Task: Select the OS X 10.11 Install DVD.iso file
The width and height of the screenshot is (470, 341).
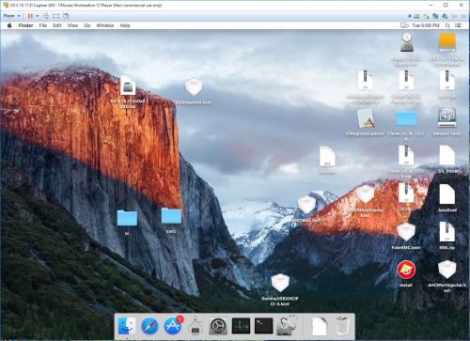Action: pyautogui.click(x=128, y=85)
